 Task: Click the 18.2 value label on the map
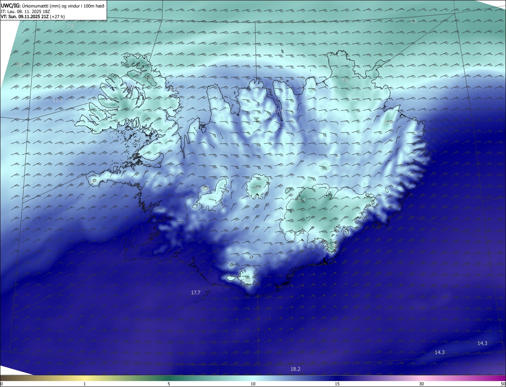pyautogui.click(x=295, y=369)
